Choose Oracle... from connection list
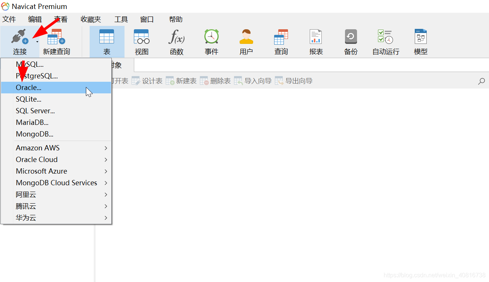Viewport: 489px width, 282px height. [56, 87]
